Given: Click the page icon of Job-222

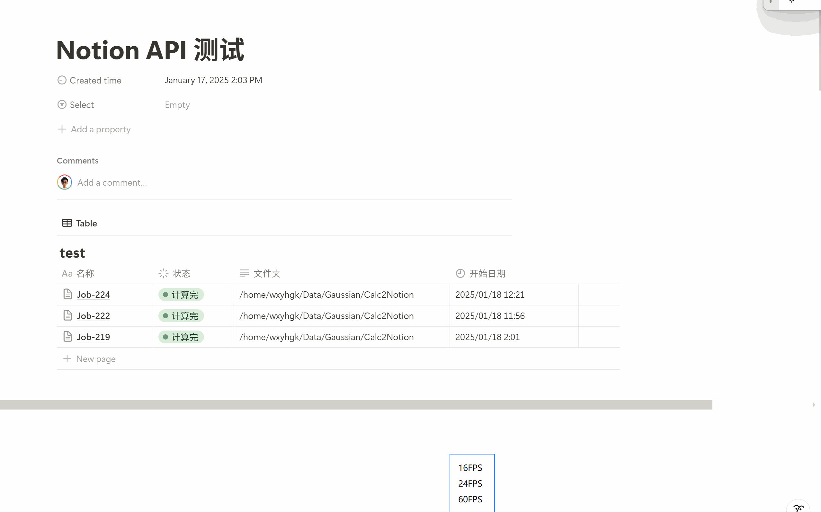Looking at the screenshot, I should tap(68, 315).
